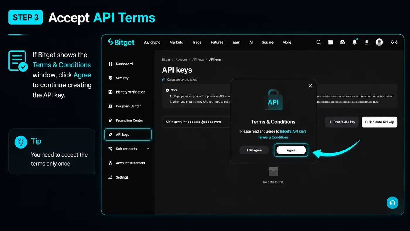Viewport: 410px width, 231px height.
Task: Select Identity verification in the sidebar
Action: tap(130, 92)
